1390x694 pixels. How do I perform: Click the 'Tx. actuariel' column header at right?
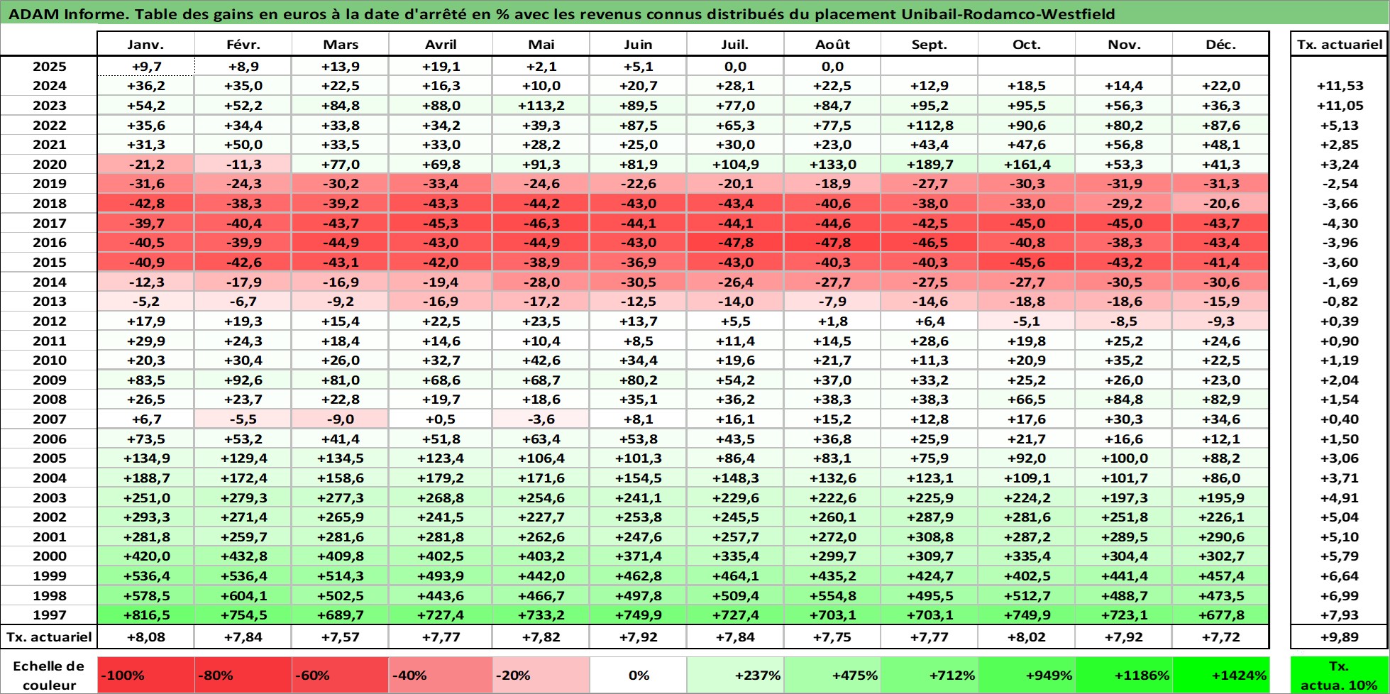(x=1340, y=44)
